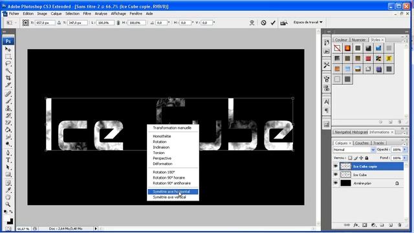
Task: Open the Opacité slider arrow
Action: point(405,150)
